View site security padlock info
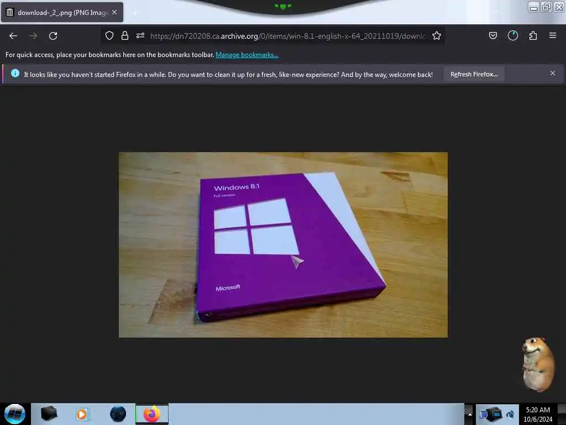The image size is (566, 425). (125, 35)
